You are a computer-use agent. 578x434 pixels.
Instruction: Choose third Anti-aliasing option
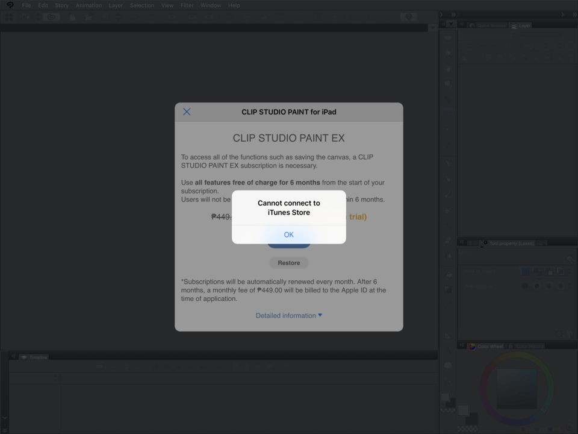[548, 286]
